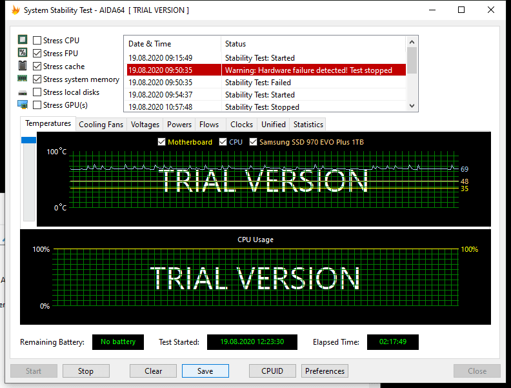This screenshot has height=388, width=511.
Task: Maximize the System Stability Test window
Action: [461, 10]
